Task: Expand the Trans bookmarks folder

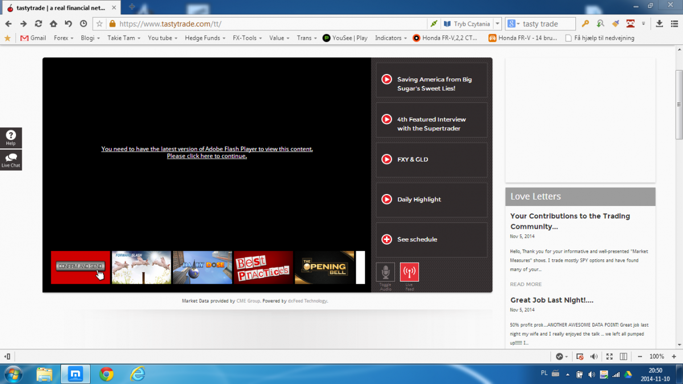Action: (307, 38)
